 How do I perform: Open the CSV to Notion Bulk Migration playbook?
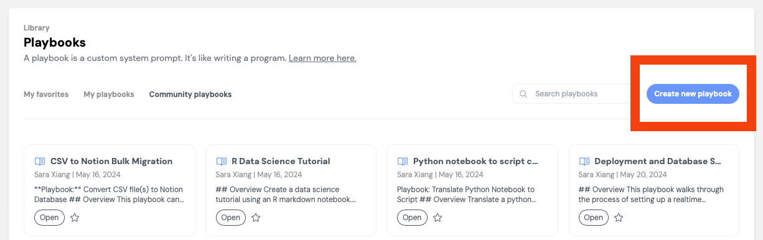49,218
